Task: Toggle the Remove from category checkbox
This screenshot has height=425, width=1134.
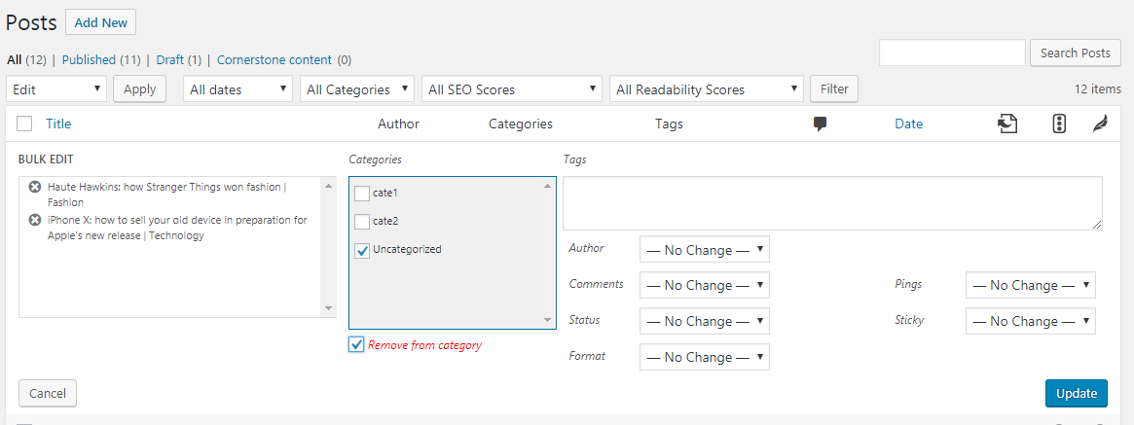Action: click(x=356, y=345)
